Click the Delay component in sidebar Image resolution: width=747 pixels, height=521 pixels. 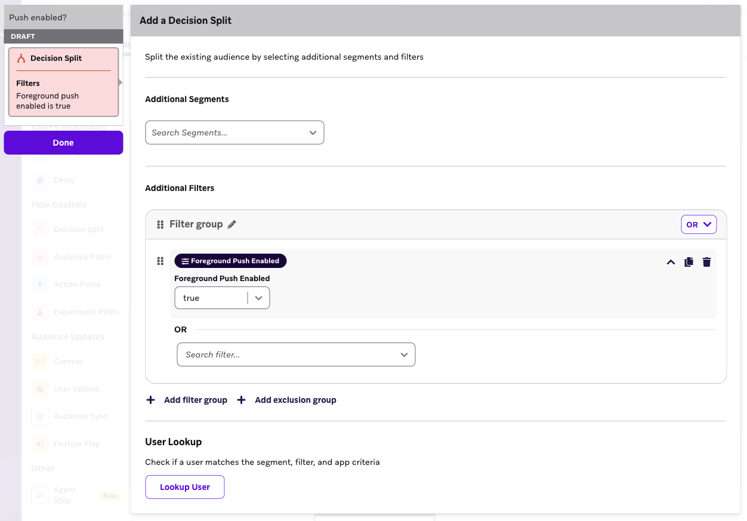(64, 180)
